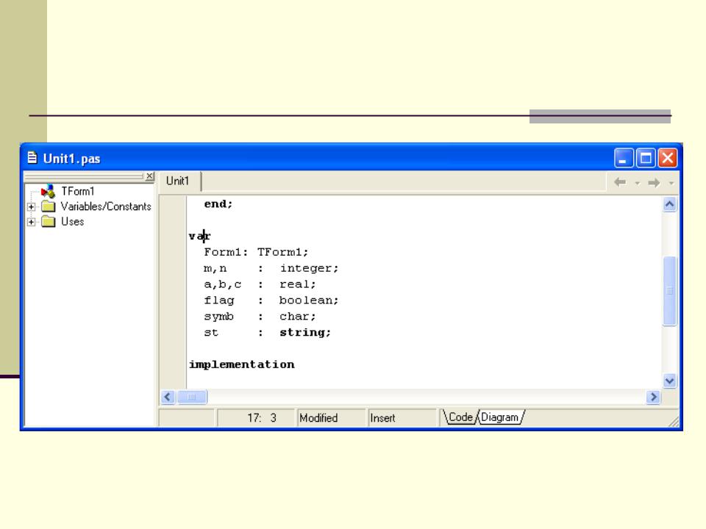
Task: Click the 'implementation' keyword in the code
Action: tap(242, 364)
